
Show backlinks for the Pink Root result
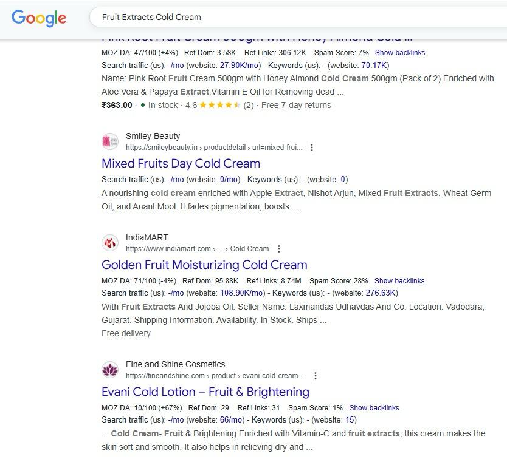400,53
